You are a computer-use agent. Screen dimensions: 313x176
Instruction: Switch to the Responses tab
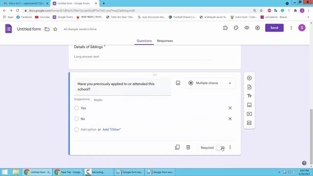click(x=165, y=41)
